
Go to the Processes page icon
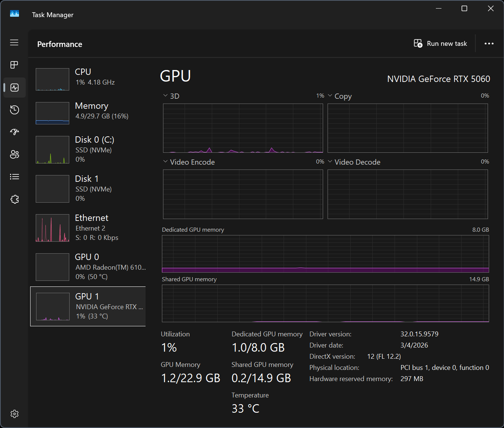(14, 65)
